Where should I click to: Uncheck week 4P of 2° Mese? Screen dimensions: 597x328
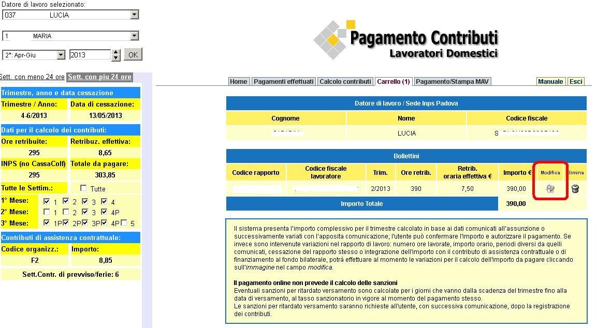tap(104, 212)
